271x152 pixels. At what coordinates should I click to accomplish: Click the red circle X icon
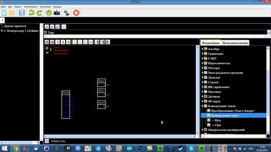click(x=76, y=13)
